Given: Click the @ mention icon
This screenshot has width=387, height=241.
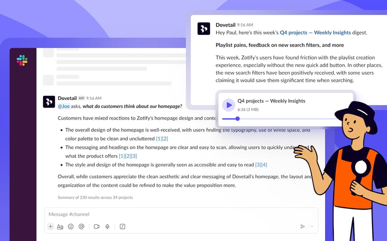Looking at the screenshot, I should pyautogui.click(x=81, y=227).
